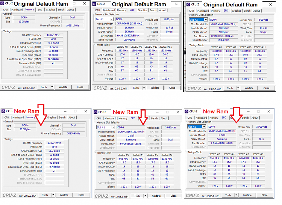Open Slot #1 dropdown in New Ram SPD window
This screenshot has width=282, height=205.
(x=113, y=127)
